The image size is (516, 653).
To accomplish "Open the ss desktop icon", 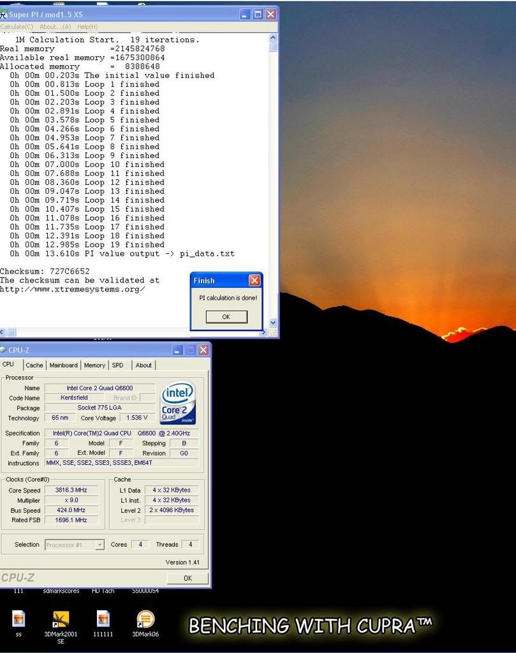I will tap(18, 620).
